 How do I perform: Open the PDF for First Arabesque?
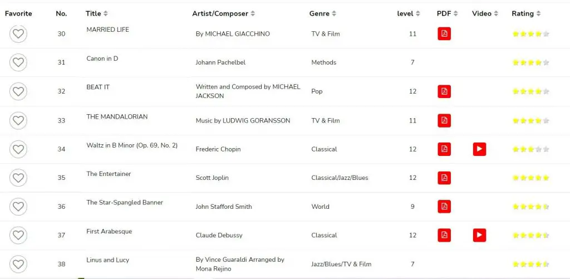[444, 235]
